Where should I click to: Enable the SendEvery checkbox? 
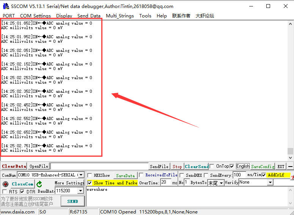click(206, 175)
